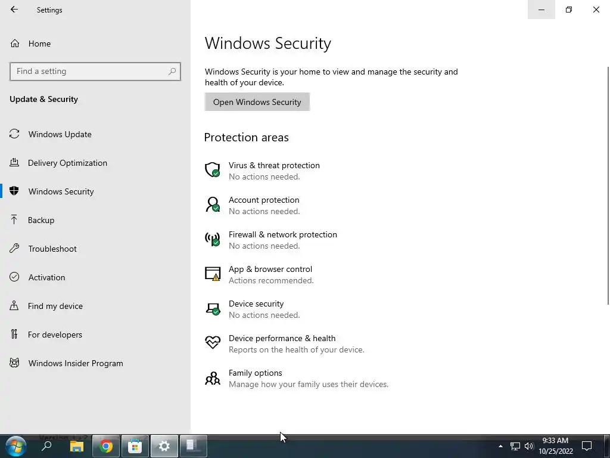This screenshot has width=610, height=458.
Task: Click the Family options people icon
Action: point(213,377)
